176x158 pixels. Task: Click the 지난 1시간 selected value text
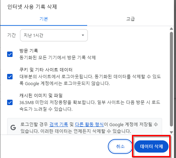(34, 35)
